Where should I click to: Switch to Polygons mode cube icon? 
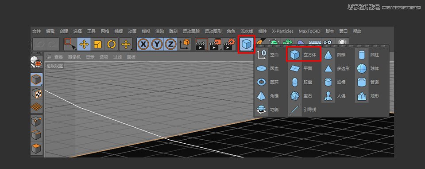(36, 148)
